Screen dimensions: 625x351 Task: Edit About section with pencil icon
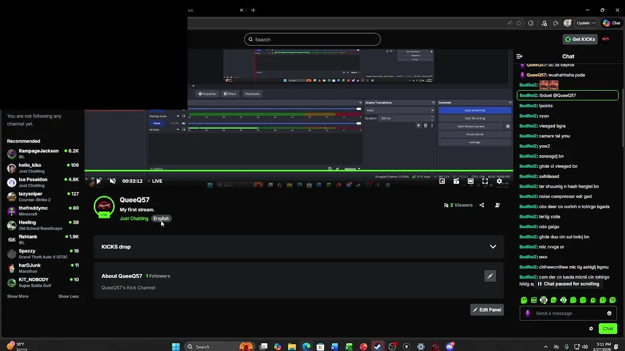[x=490, y=276]
